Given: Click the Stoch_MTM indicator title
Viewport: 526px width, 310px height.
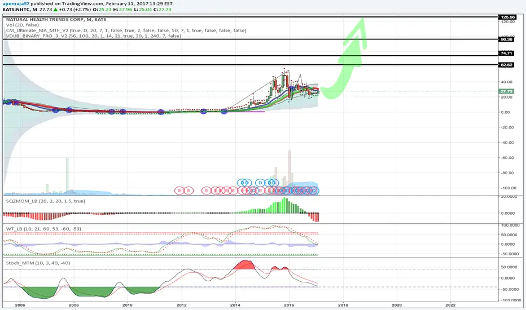Looking at the screenshot, I should pyautogui.click(x=38, y=263).
